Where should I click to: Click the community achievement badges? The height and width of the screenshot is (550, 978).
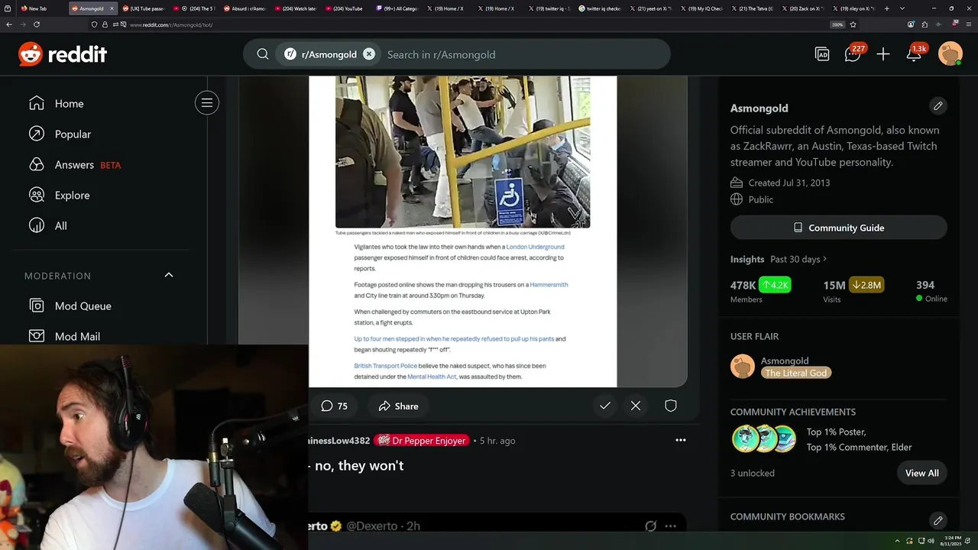click(764, 439)
